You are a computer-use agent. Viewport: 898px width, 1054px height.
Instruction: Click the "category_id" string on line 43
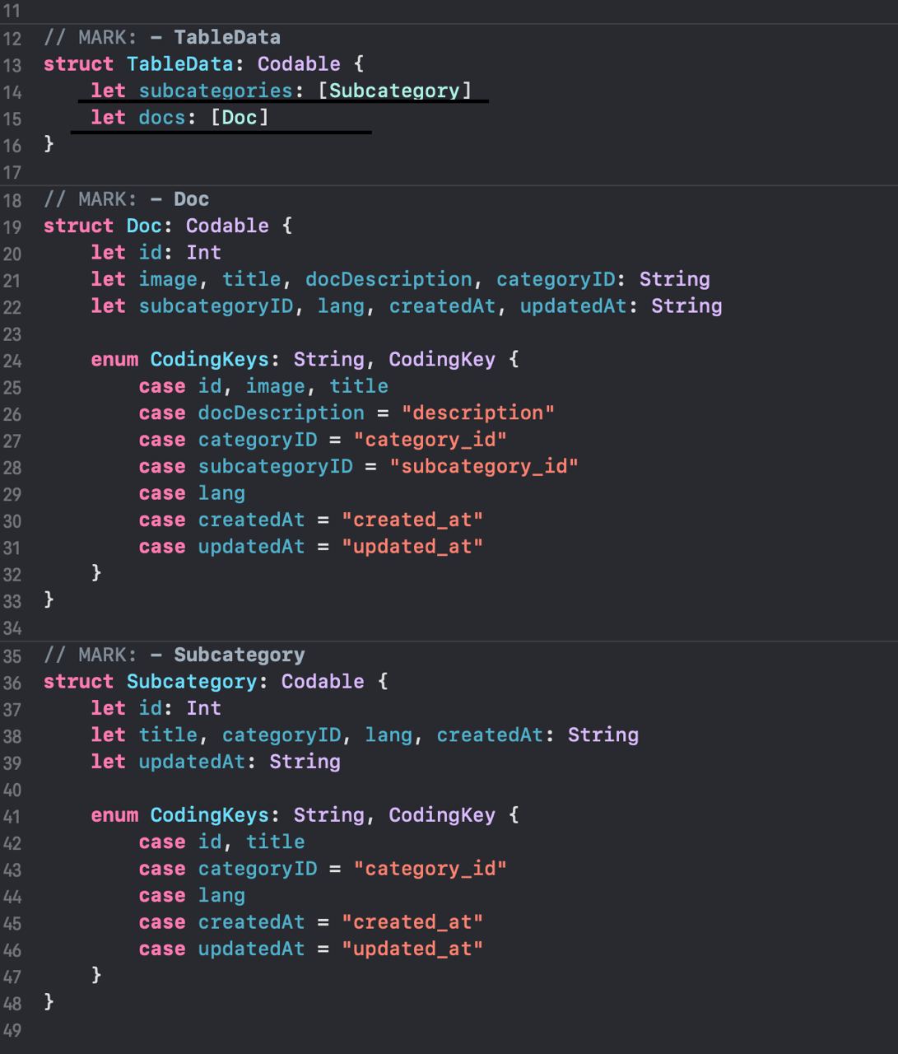coord(430,869)
